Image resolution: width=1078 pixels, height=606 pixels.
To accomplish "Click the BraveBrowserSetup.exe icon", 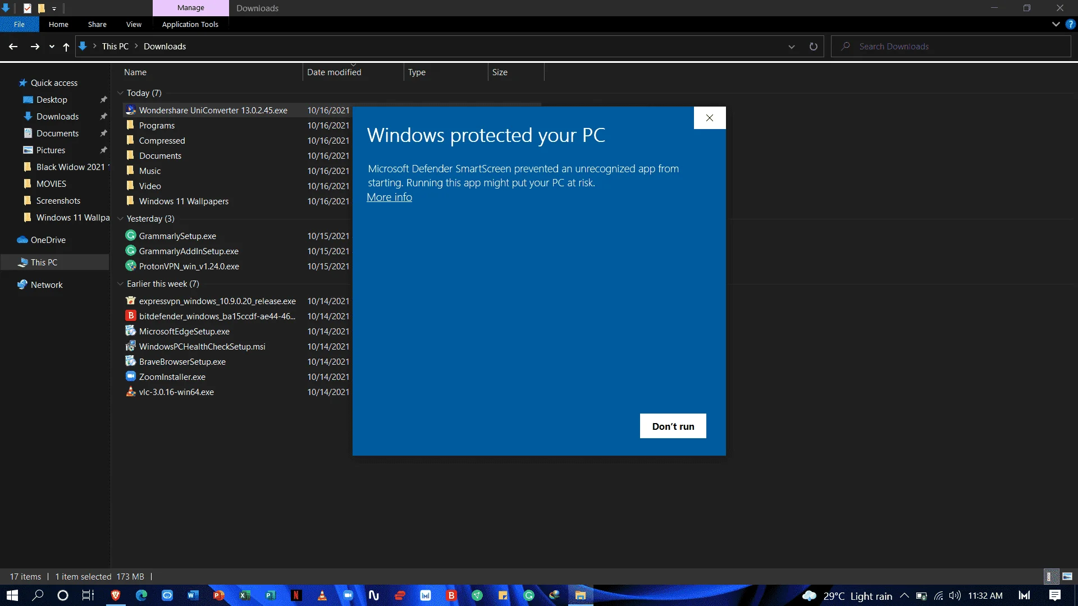I will 131,361.
